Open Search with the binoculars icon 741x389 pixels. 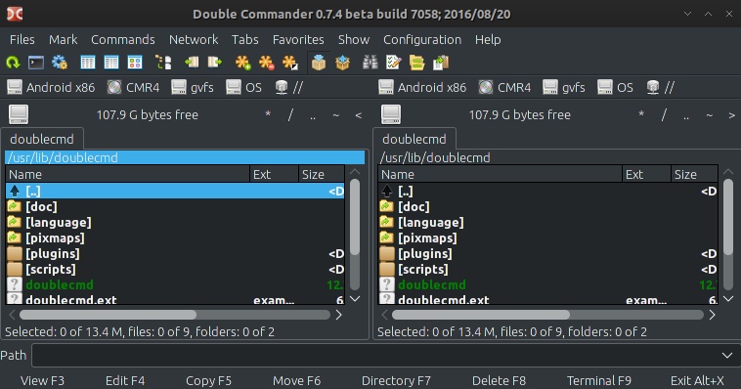(x=370, y=63)
